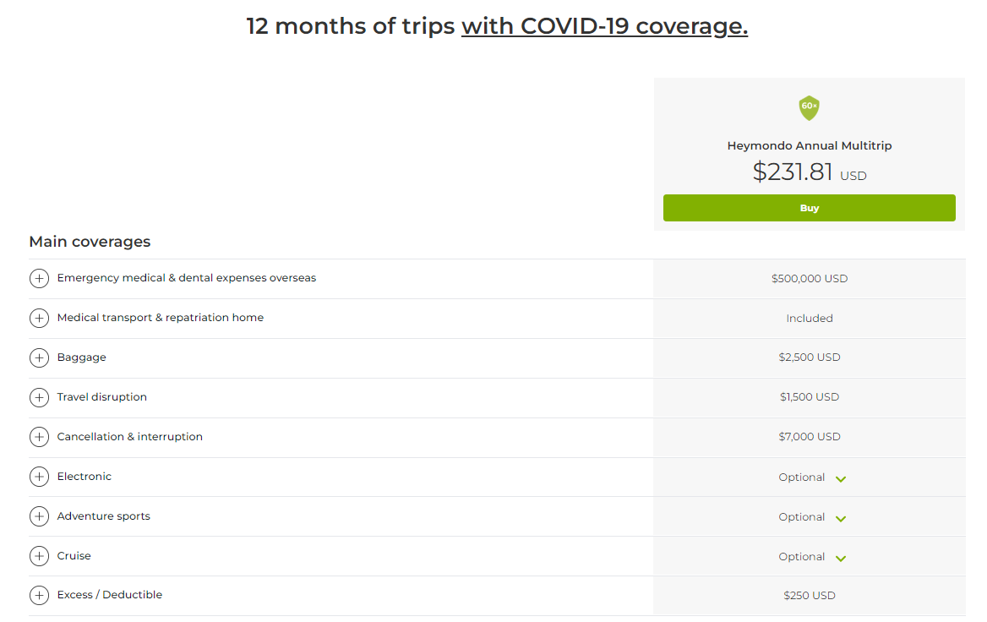987x622 pixels.
Task: Click the plus icon beside Cancellation & interruption
Action: pyautogui.click(x=40, y=437)
